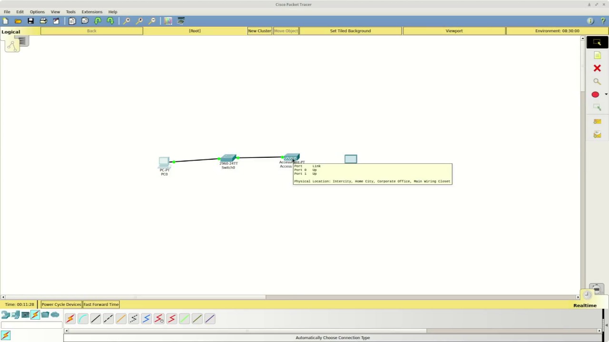This screenshot has width=609, height=342.
Task: Select the Connections lightning category
Action: [35, 315]
